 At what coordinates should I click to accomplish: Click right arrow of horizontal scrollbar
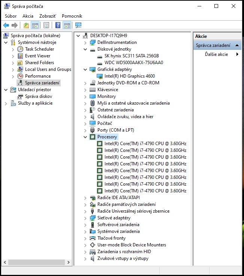[69, 262]
